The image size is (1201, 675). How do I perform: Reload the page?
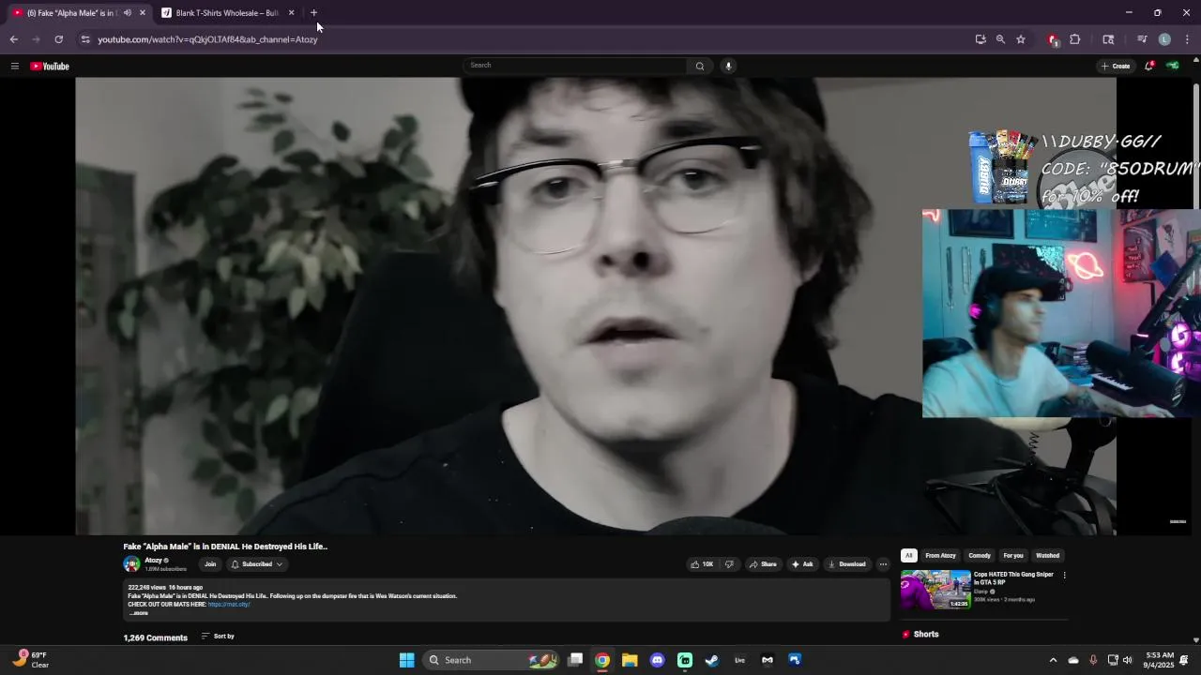coord(58,39)
